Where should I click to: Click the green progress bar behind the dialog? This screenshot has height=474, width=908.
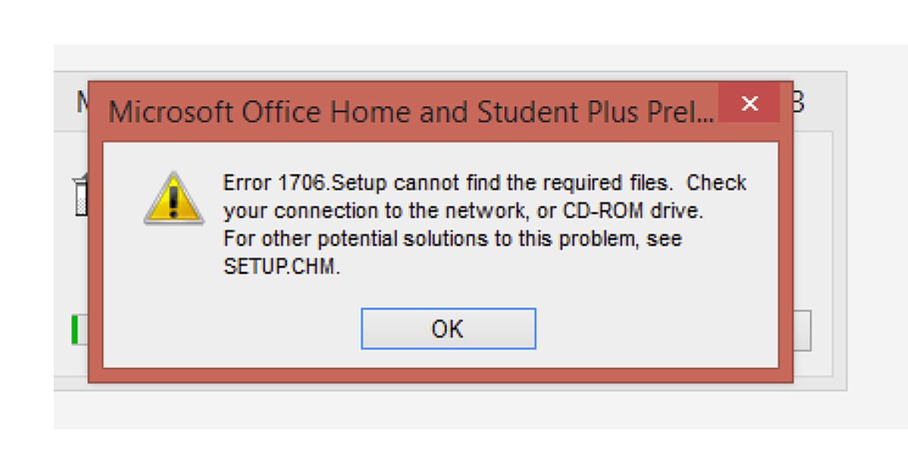coord(76,330)
